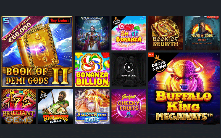This screenshot has height=138, width=221.
Task: Click the play button on Book of Dead
Action: (x=129, y=67)
